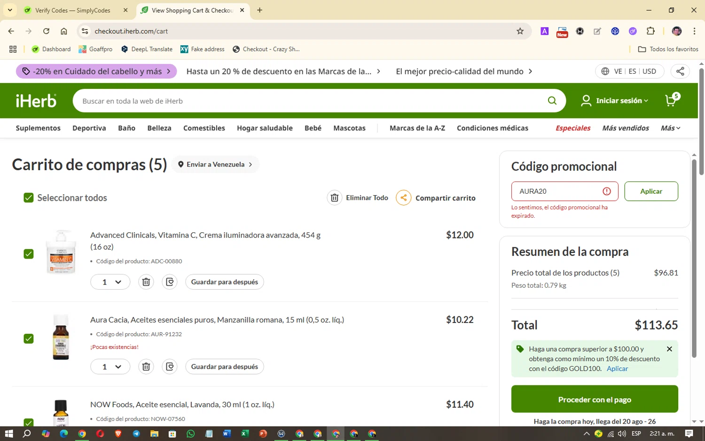Click the purple A extension icon

pos(544,31)
